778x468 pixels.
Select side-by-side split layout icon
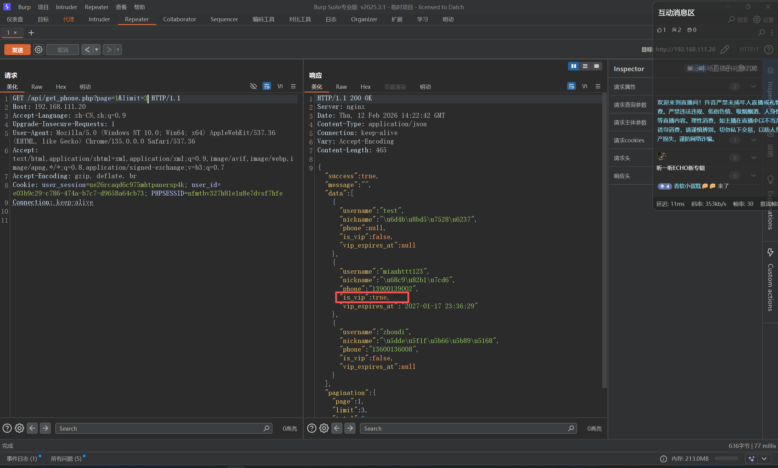(x=573, y=66)
